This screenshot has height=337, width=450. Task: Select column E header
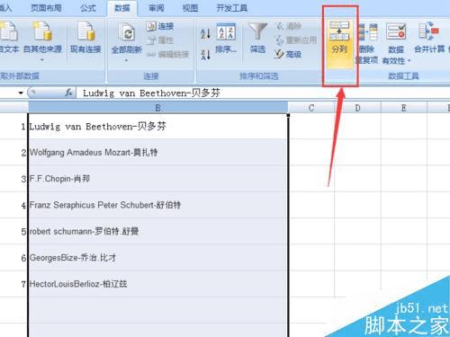[x=404, y=108]
